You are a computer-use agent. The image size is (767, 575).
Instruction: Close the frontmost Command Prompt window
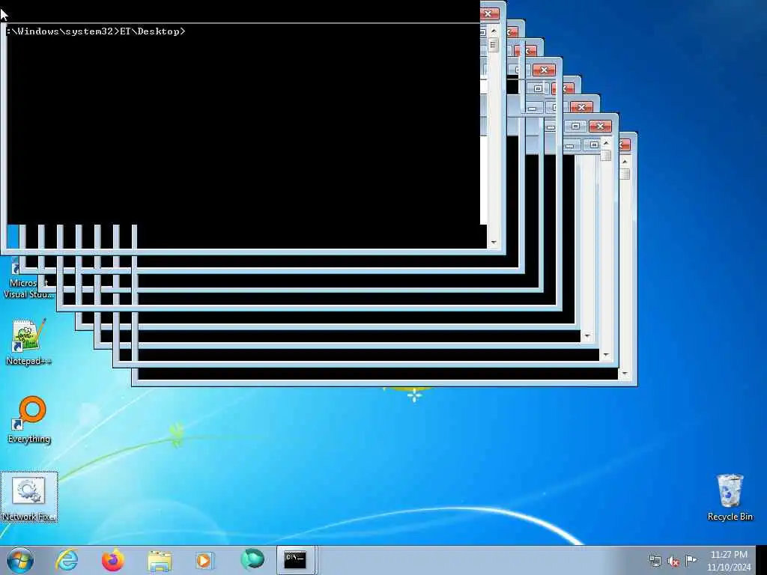point(488,13)
